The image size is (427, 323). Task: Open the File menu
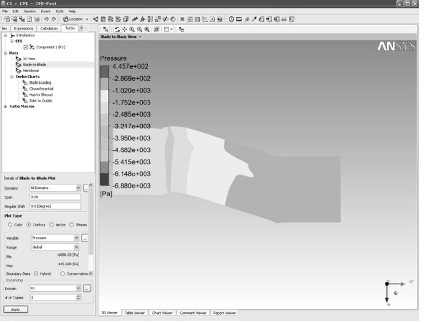(5, 11)
